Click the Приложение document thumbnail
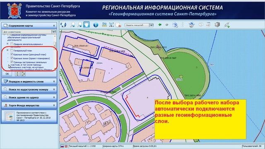The image size is (265, 149). (9, 116)
